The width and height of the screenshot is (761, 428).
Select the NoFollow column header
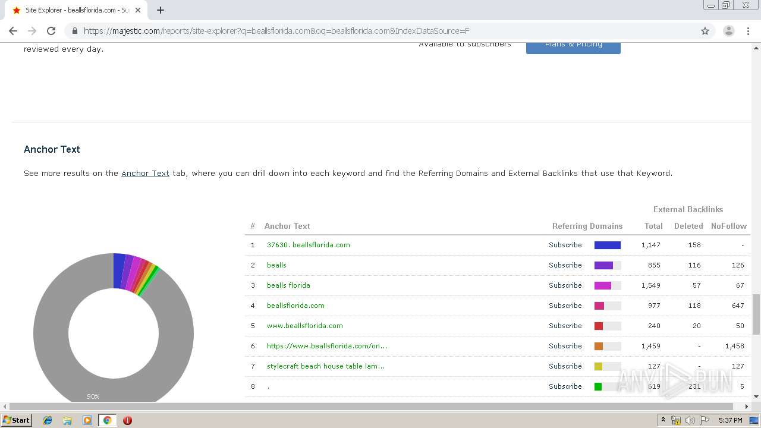point(729,226)
